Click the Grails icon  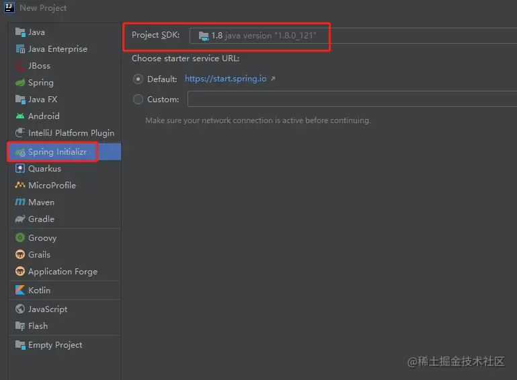20,254
